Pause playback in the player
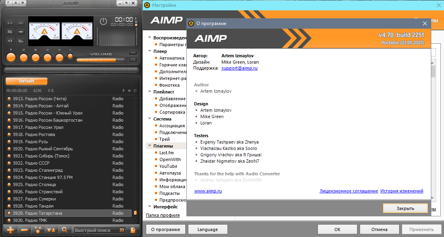This screenshot has width=444, height=237. pos(23,58)
